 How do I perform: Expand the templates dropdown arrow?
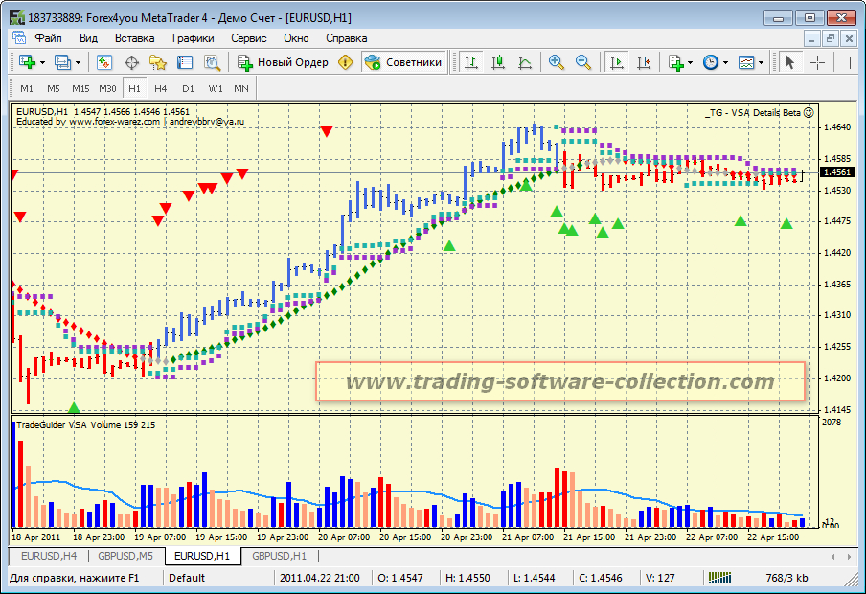click(762, 62)
